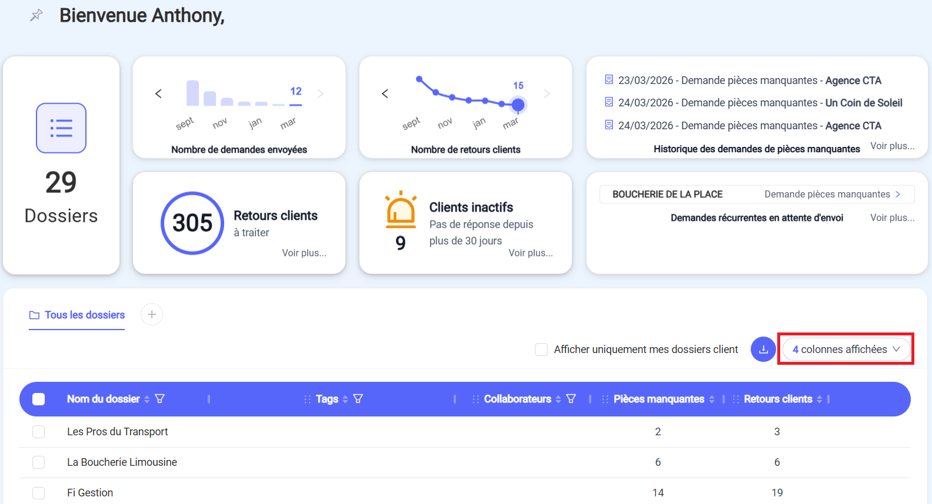Open the Dossiers list icon card
The height and width of the screenshot is (504, 932).
coord(61,128)
